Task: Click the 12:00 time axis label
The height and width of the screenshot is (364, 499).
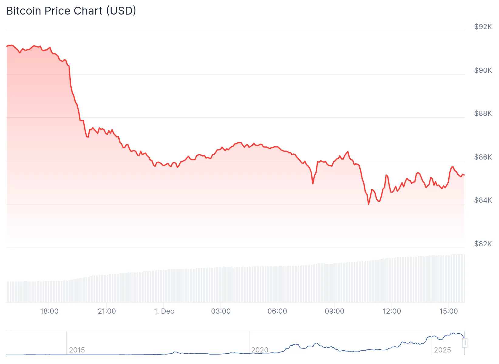Action: pos(392,311)
